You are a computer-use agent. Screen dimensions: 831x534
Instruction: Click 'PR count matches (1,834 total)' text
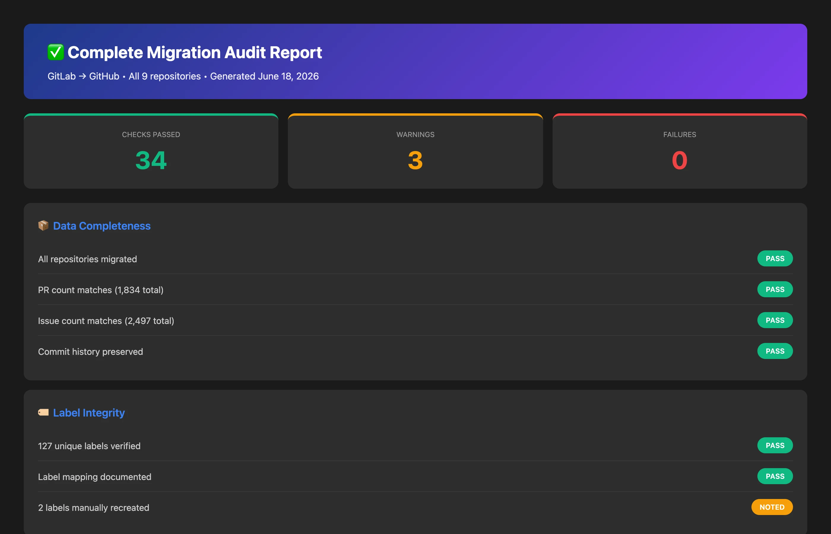coord(101,290)
